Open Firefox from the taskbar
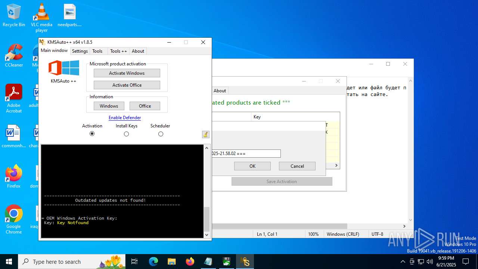The width and height of the screenshot is (478, 269). tap(190, 262)
